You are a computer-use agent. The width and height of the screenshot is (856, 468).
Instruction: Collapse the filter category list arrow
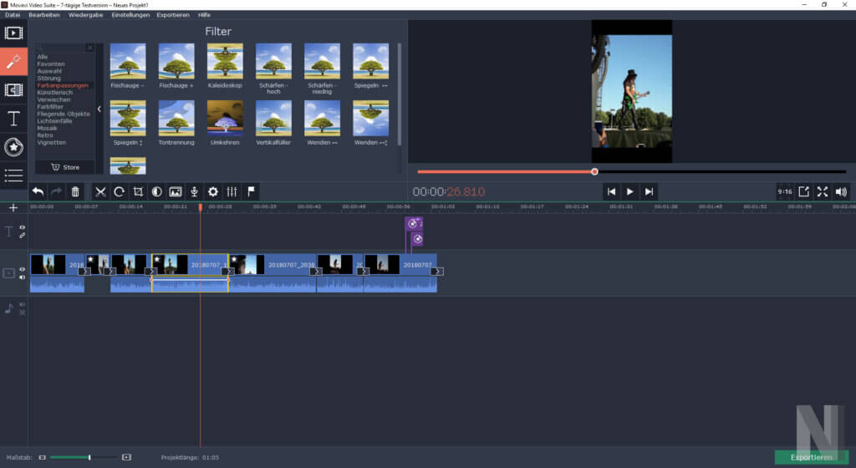point(99,109)
